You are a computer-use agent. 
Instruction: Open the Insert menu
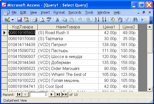tap(45, 12)
